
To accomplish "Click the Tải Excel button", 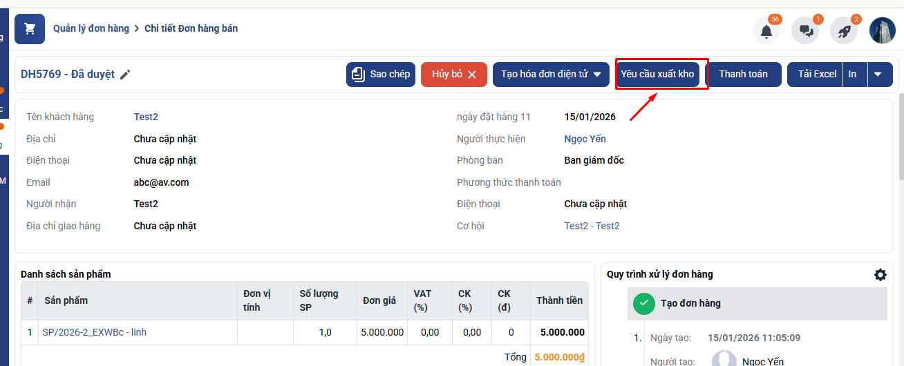I will tap(816, 75).
